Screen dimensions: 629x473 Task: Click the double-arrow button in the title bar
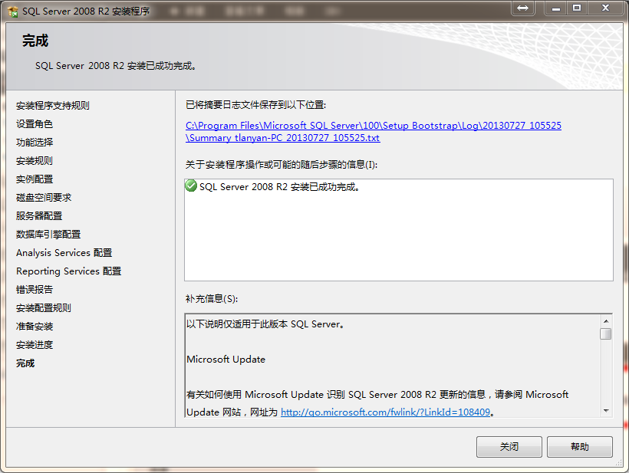522,8
